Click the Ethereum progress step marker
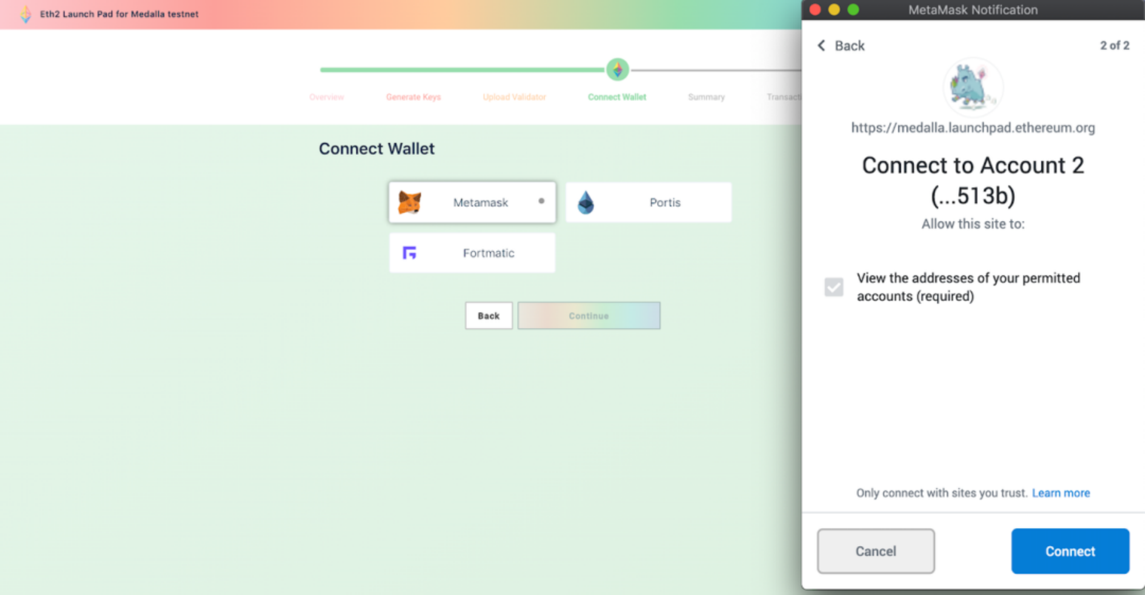Screen dimensions: 1145x595 617,70
